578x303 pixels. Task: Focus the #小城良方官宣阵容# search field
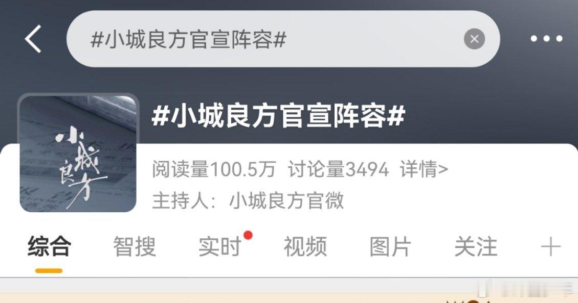(283, 39)
